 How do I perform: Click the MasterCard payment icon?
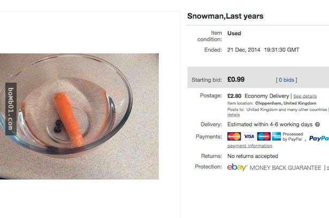tap(234, 136)
